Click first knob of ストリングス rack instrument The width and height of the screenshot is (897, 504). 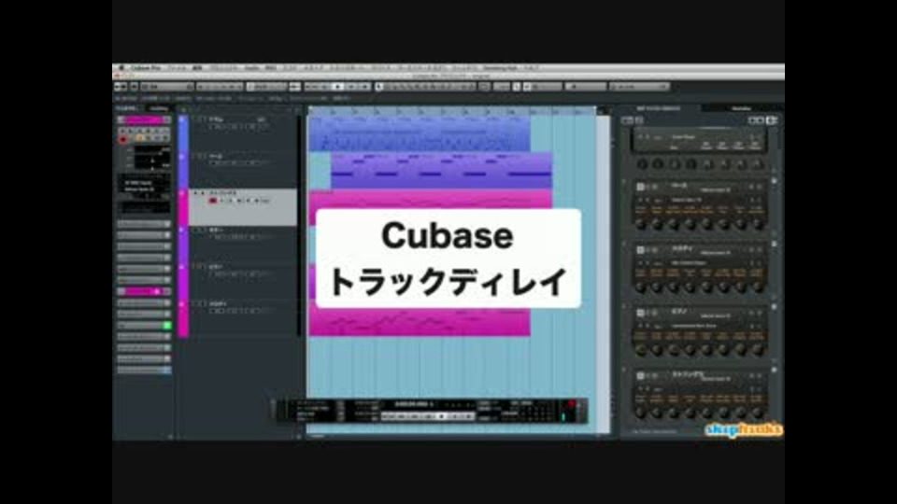tap(641, 413)
